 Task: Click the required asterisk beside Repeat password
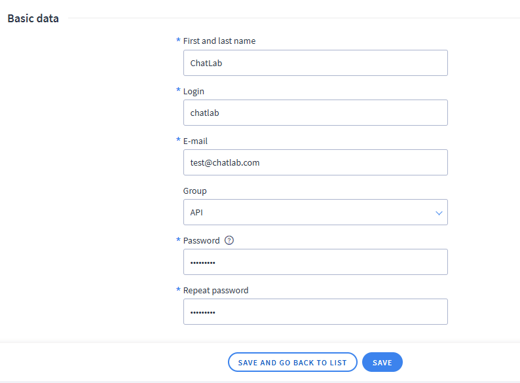pos(178,289)
